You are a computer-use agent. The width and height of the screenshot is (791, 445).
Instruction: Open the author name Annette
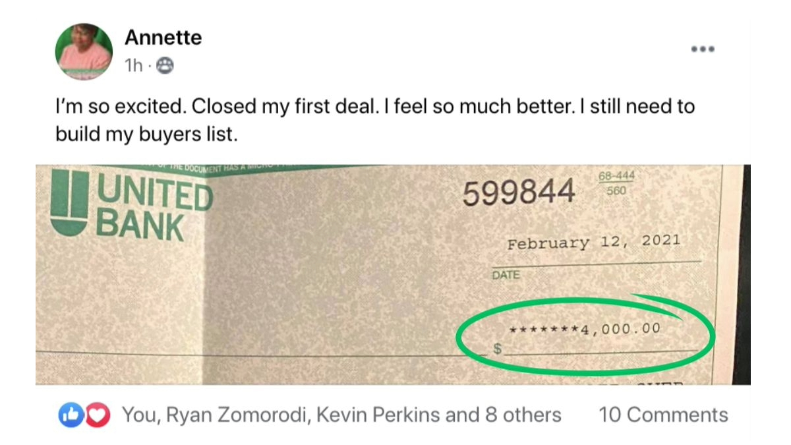pyautogui.click(x=163, y=38)
